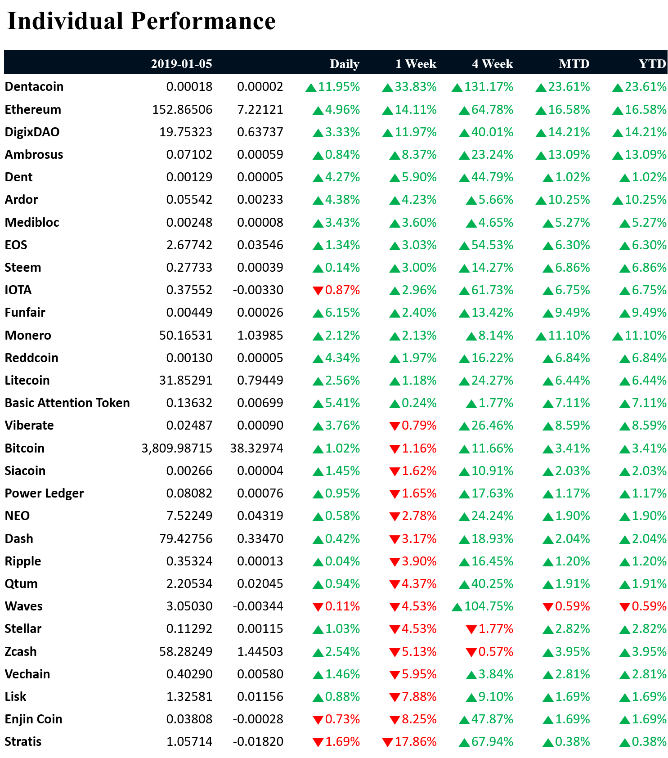Screen dimensions: 668x758
Task: Click the green up arrow beside 11.95%
Action: (311, 88)
